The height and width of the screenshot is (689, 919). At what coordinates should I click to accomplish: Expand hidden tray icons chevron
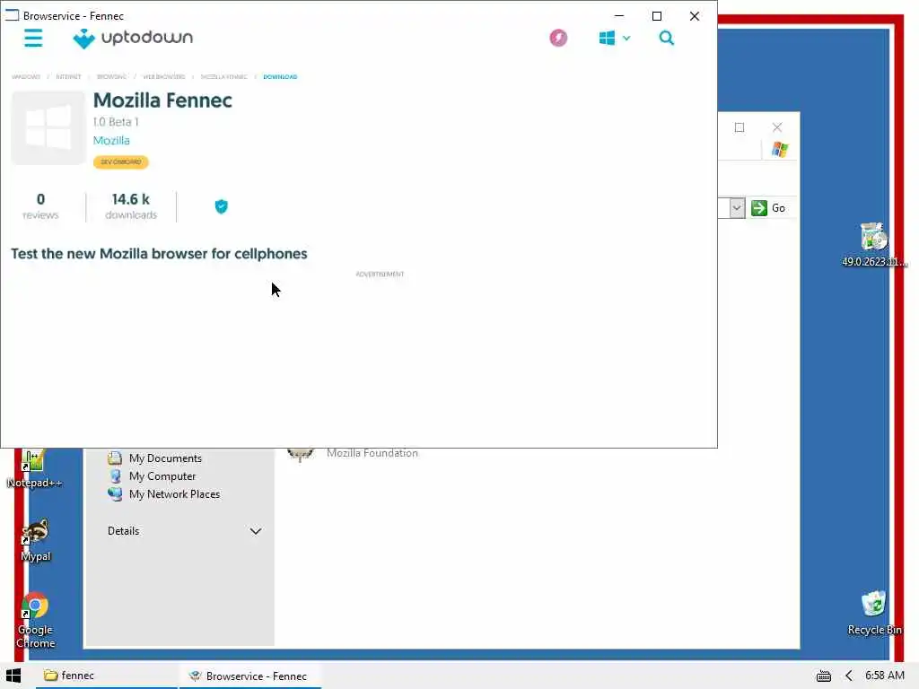[849, 676]
